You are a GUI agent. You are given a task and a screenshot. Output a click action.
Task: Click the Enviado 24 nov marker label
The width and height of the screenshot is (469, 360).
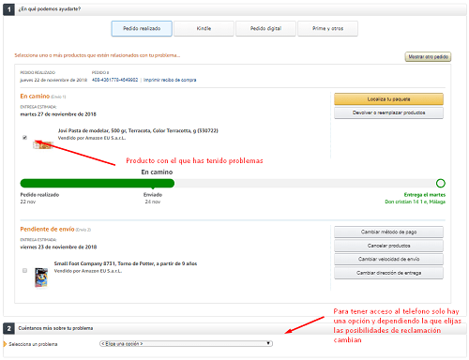point(153,198)
